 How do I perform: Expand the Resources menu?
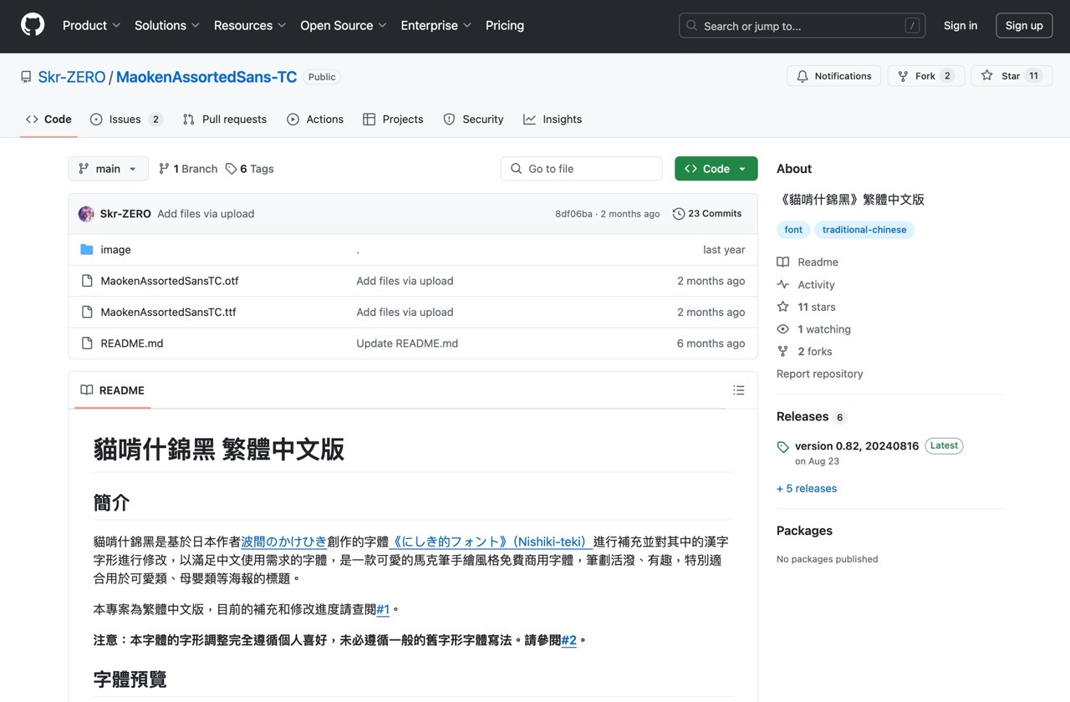tap(250, 26)
